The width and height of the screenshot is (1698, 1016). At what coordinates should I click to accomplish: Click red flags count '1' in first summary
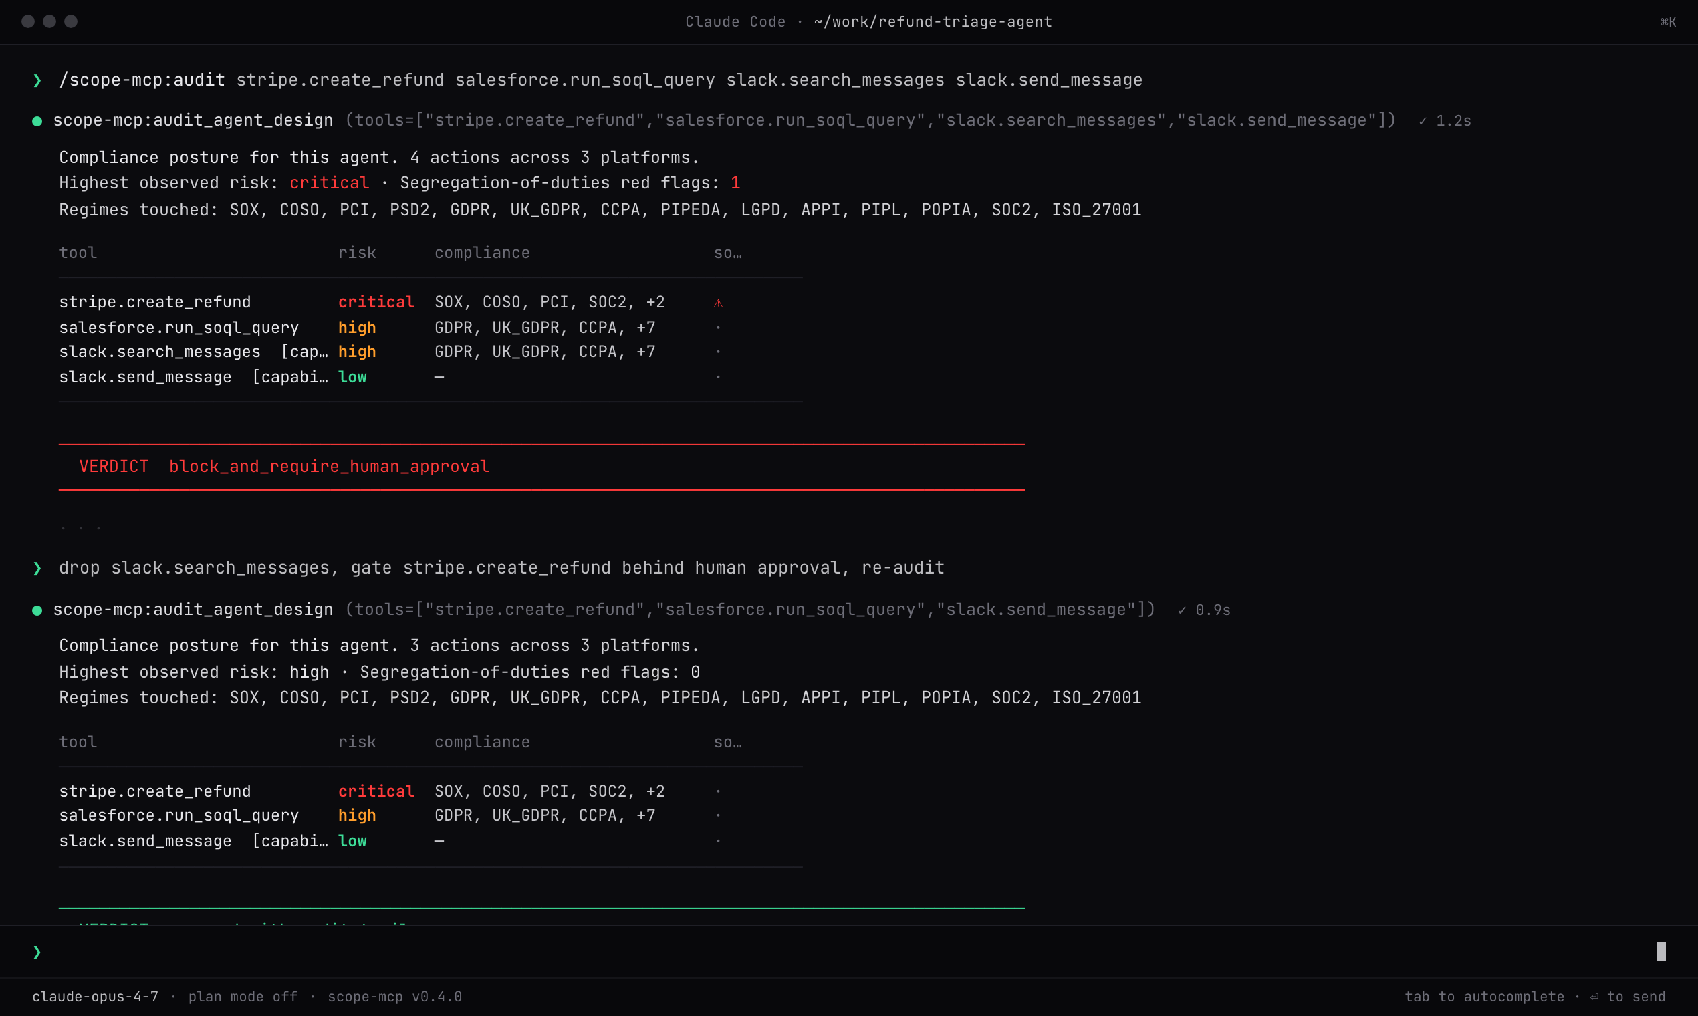pos(735,184)
